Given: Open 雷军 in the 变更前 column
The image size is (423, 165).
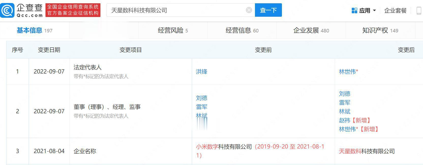Looking at the screenshot, I should point(202,107).
